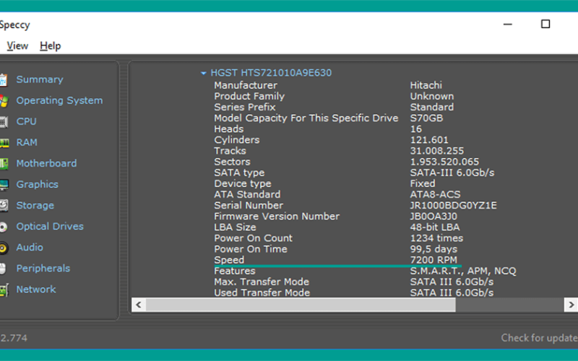Navigate to the Graphics section
This screenshot has height=361, width=578.
(38, 185)
